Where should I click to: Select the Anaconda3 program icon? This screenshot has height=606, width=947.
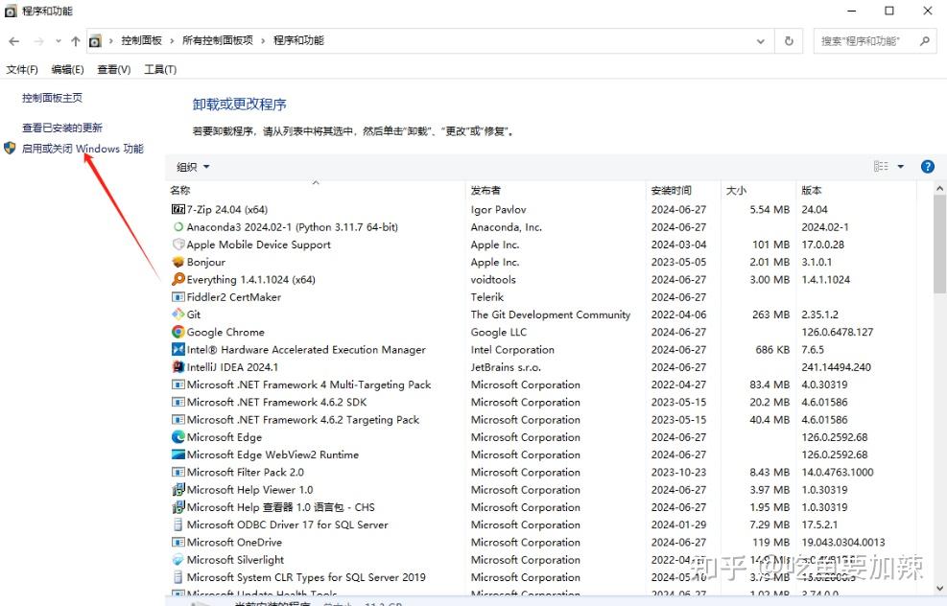click(180, 226)
